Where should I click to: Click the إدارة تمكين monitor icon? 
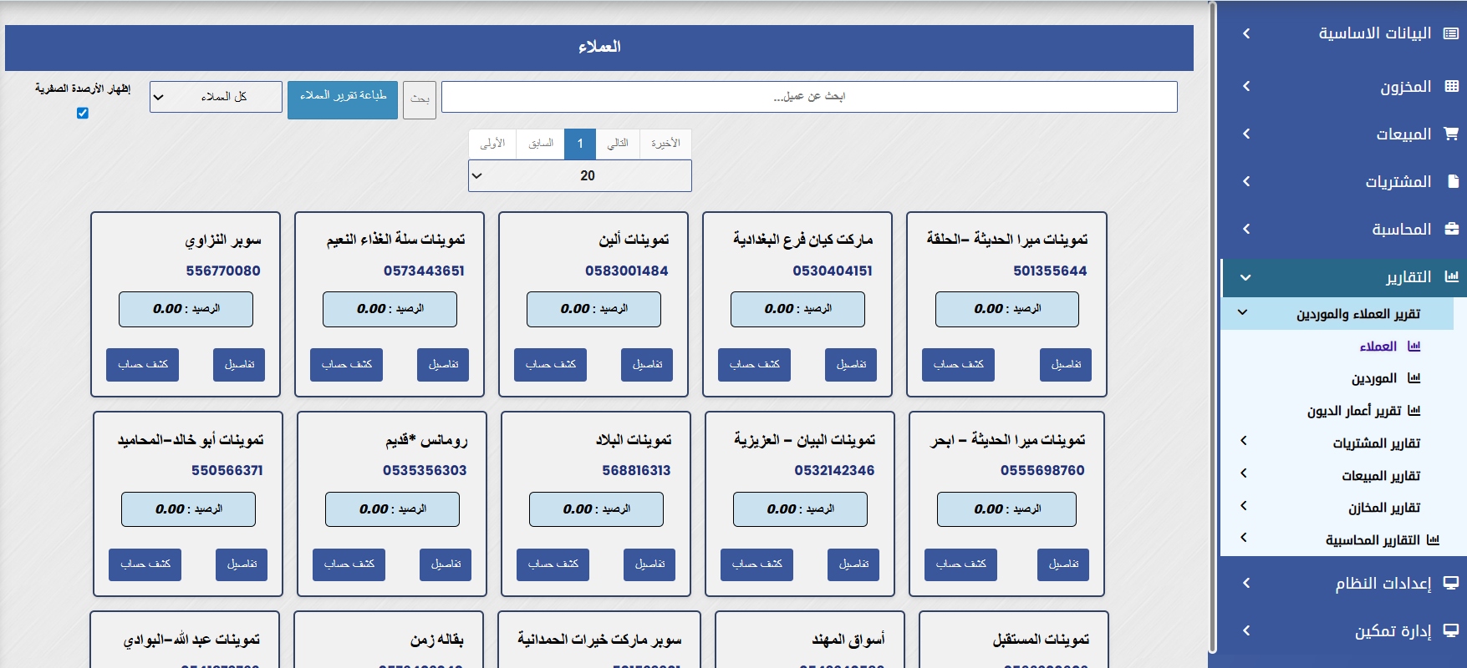pyautogui.click(x=1451, y=630)
